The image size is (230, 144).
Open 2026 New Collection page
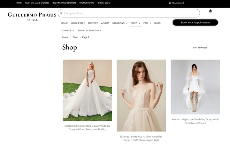pyautogui.click(x=64, y=3)
